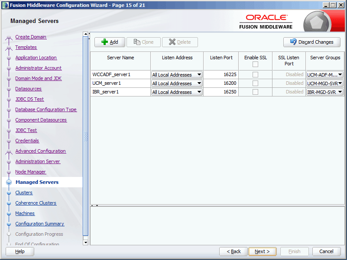This screenshot has width=347, height=260.
Task: Go to the Node Manager step
Action: (30, 172)
